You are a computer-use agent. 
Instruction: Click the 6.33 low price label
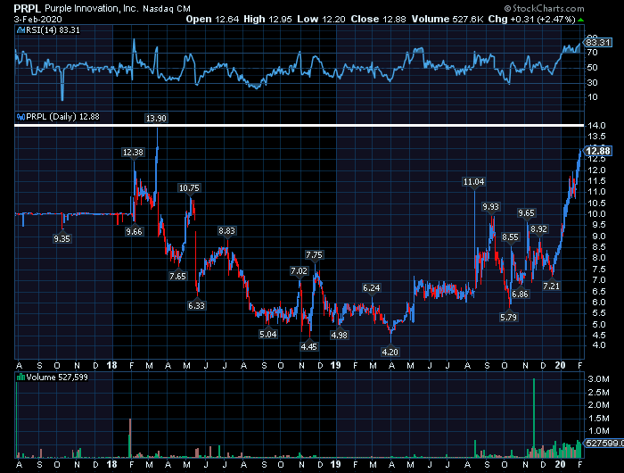coord(196,305)
